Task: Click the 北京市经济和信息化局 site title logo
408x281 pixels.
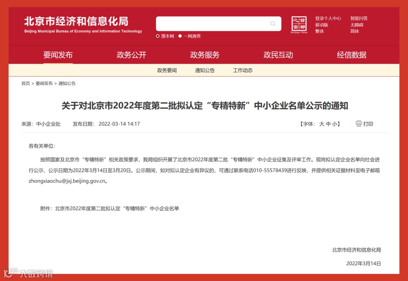Action: [83, 25]
